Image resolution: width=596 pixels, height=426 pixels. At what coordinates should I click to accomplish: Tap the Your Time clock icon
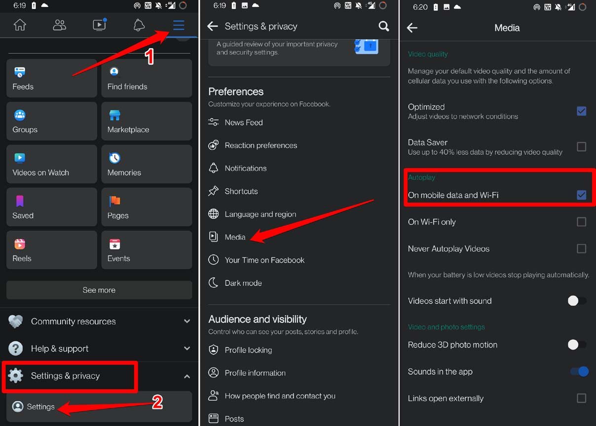coord(213,260)
